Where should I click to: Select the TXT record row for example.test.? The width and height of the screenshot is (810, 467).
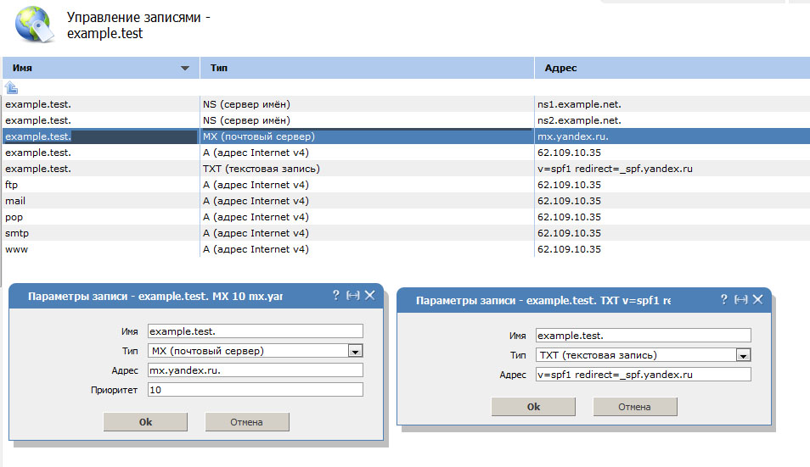255,169
